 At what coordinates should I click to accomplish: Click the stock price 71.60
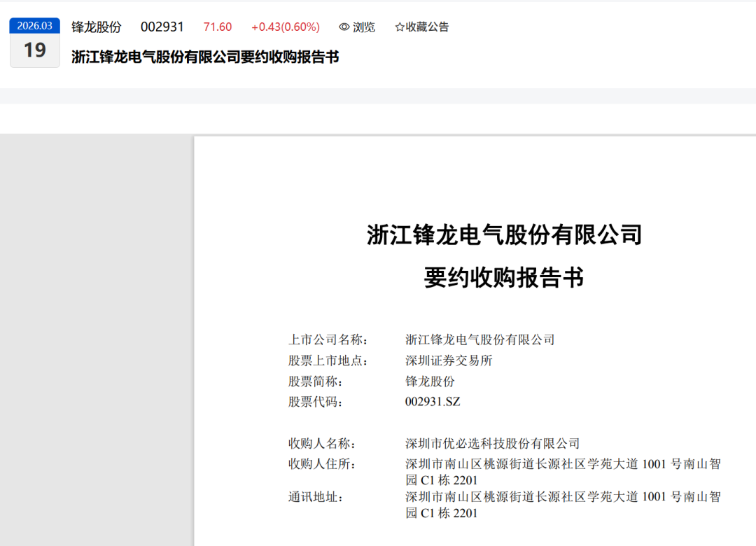(218, 27)
